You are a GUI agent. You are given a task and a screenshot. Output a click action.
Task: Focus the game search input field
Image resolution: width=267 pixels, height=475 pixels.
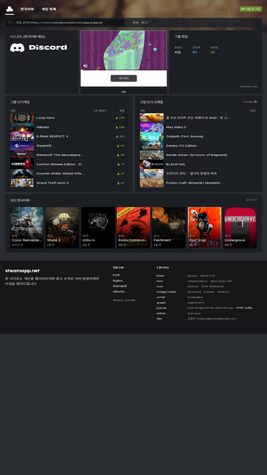[70, 22]
